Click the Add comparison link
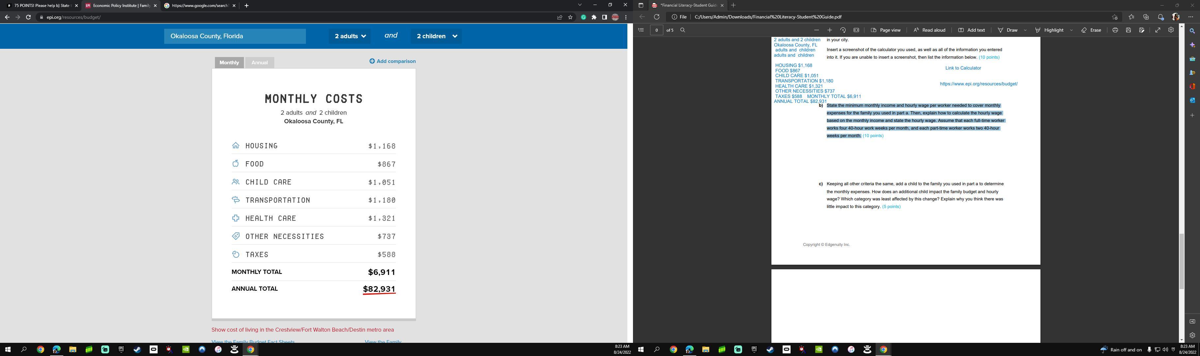Viewport: 1200px width, 356px height. click(x=392, y=61)
